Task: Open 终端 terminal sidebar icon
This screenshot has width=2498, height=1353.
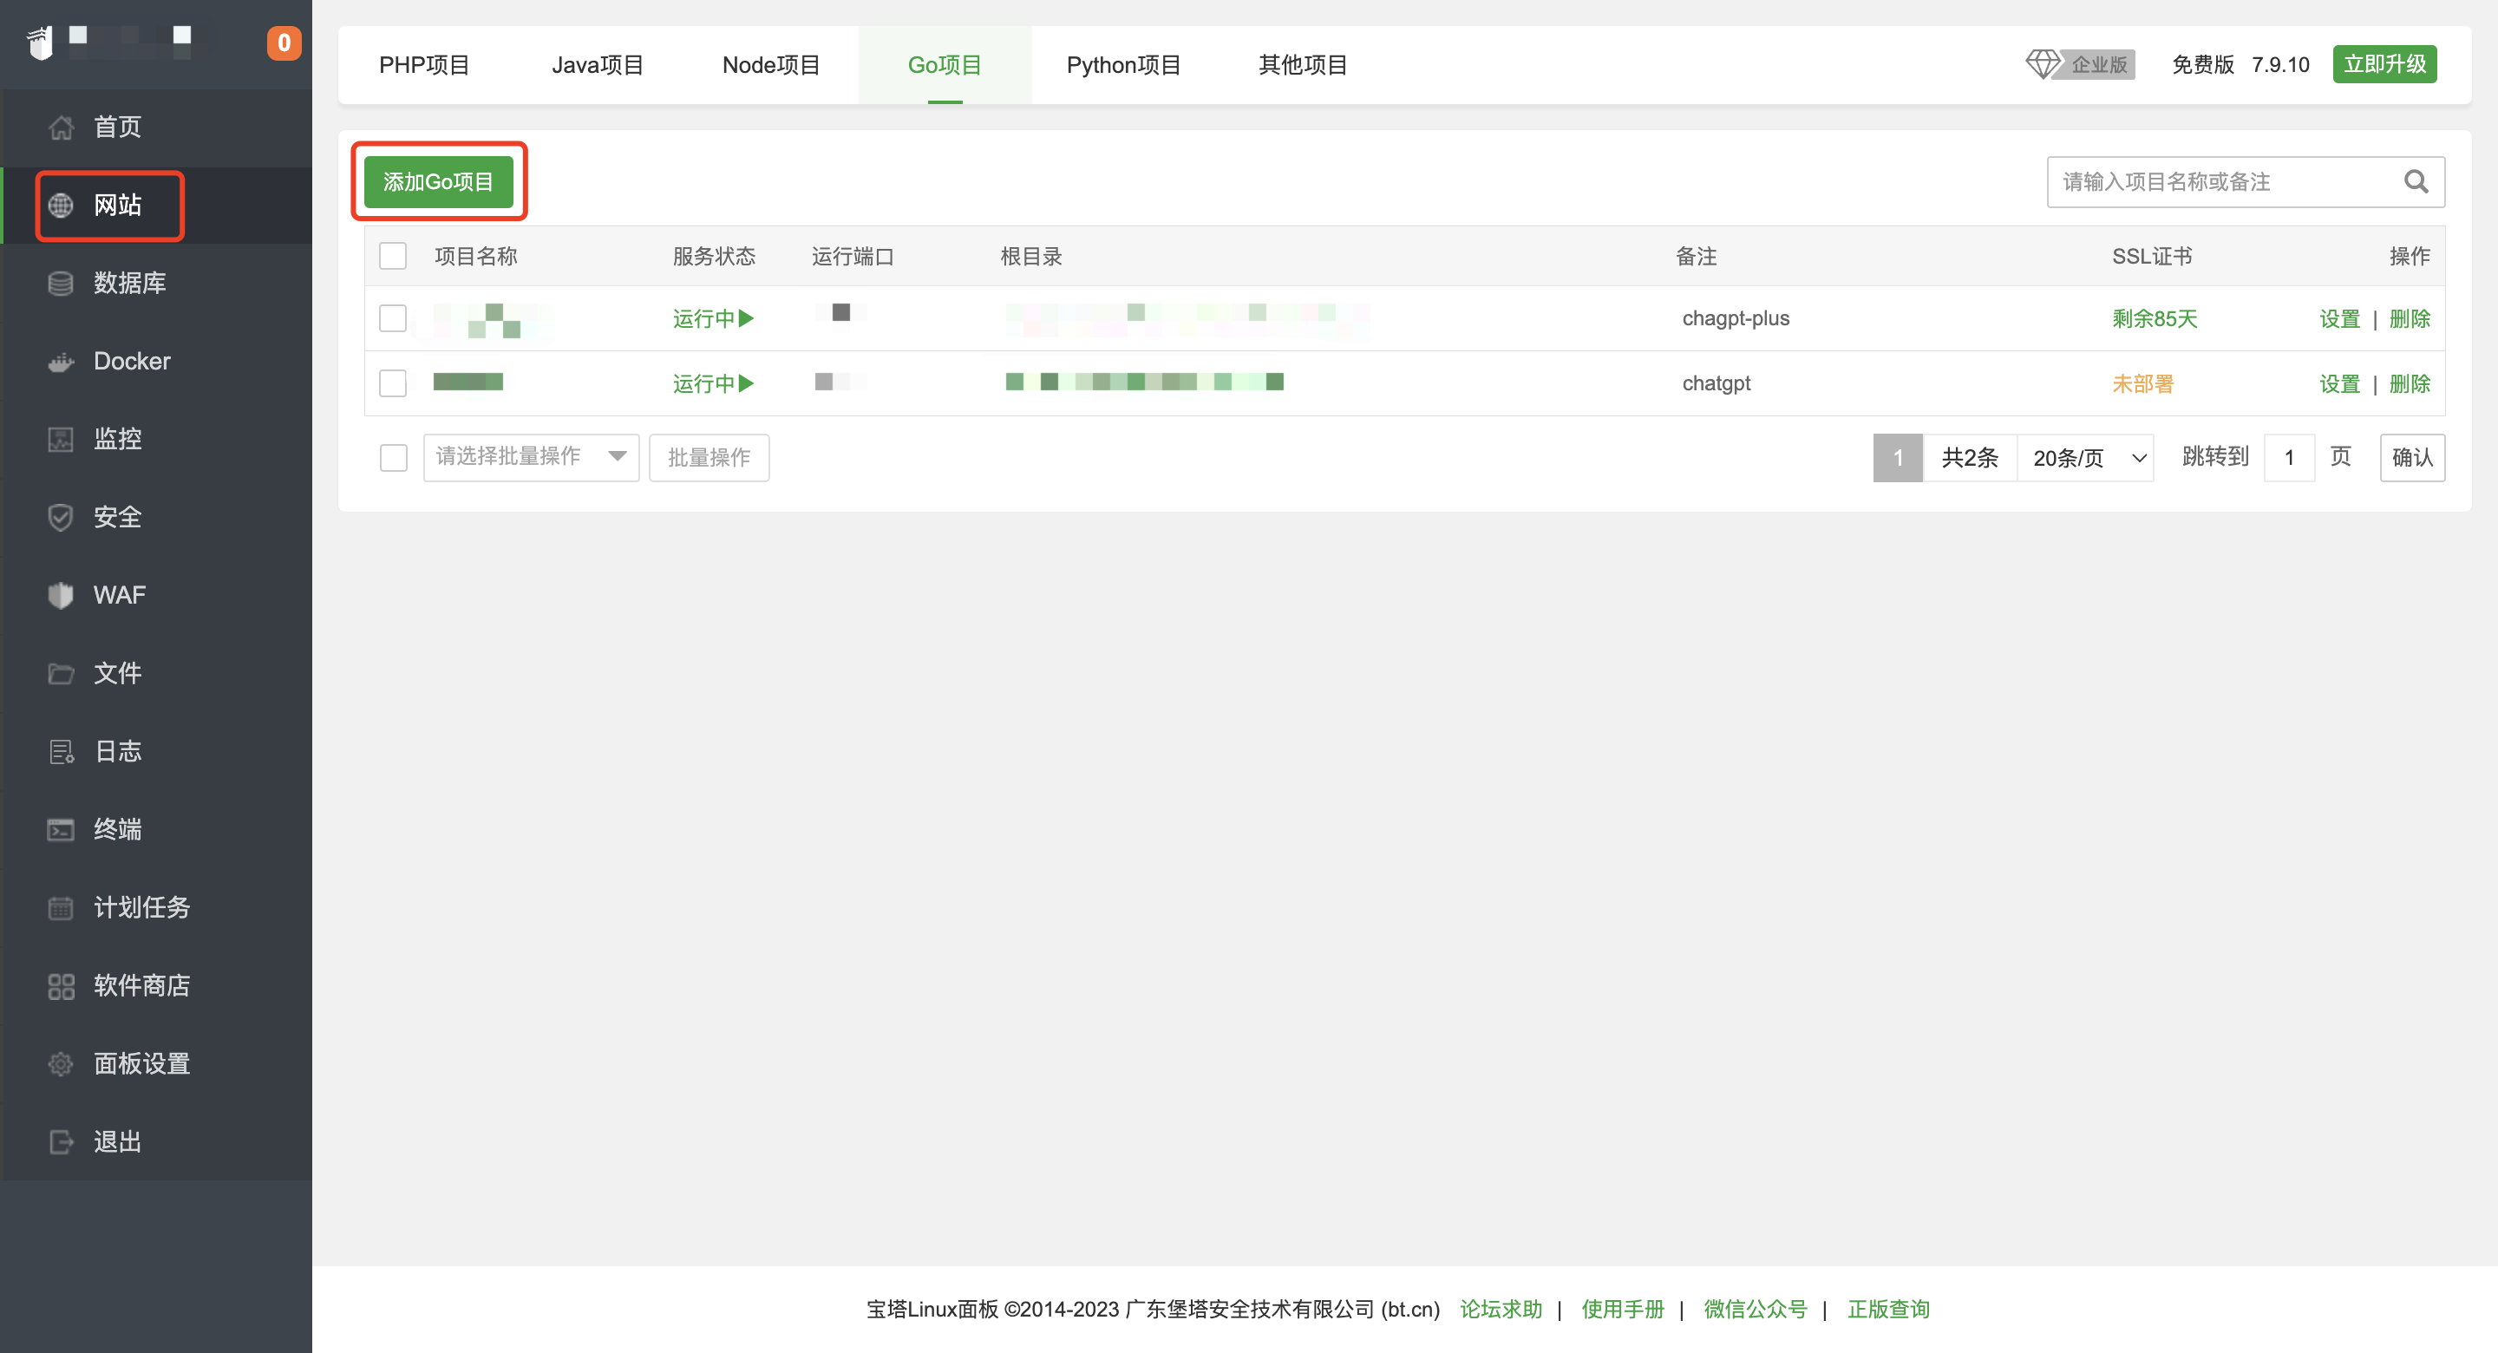Action: (x=61, y=829)
